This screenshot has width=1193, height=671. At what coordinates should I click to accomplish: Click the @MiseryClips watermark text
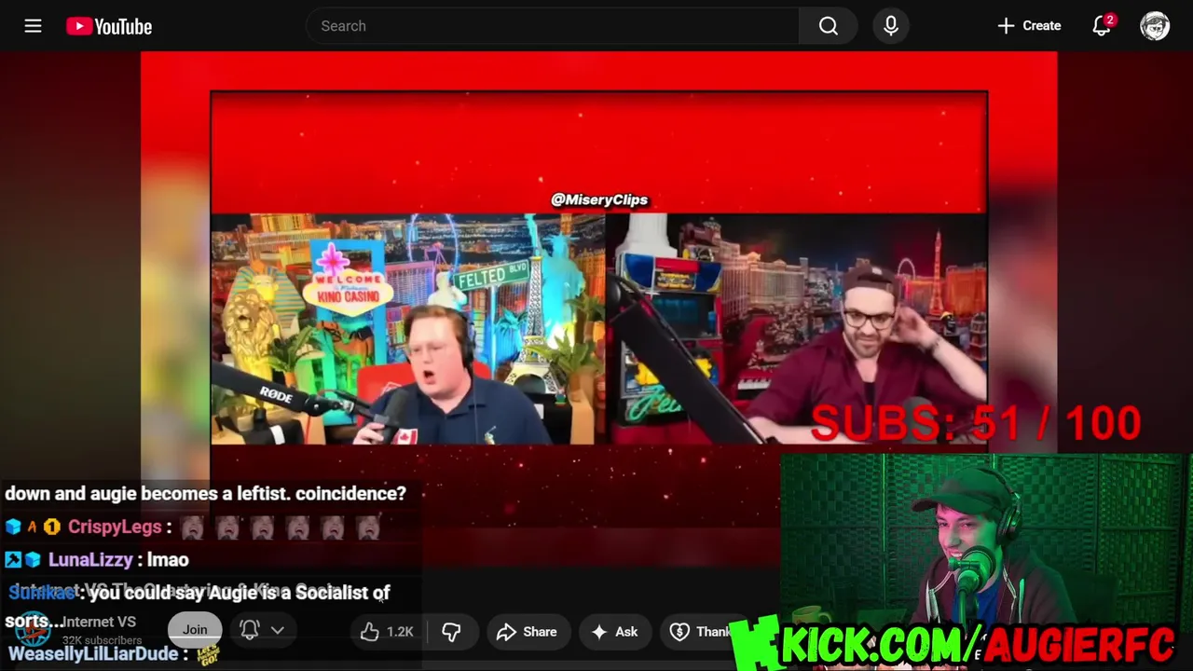[599, 199]
